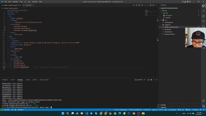The height and width of the screenshot is (116, 206).
Task: Switch to the Problems panel tab
Action: click(x=5, y=80)
